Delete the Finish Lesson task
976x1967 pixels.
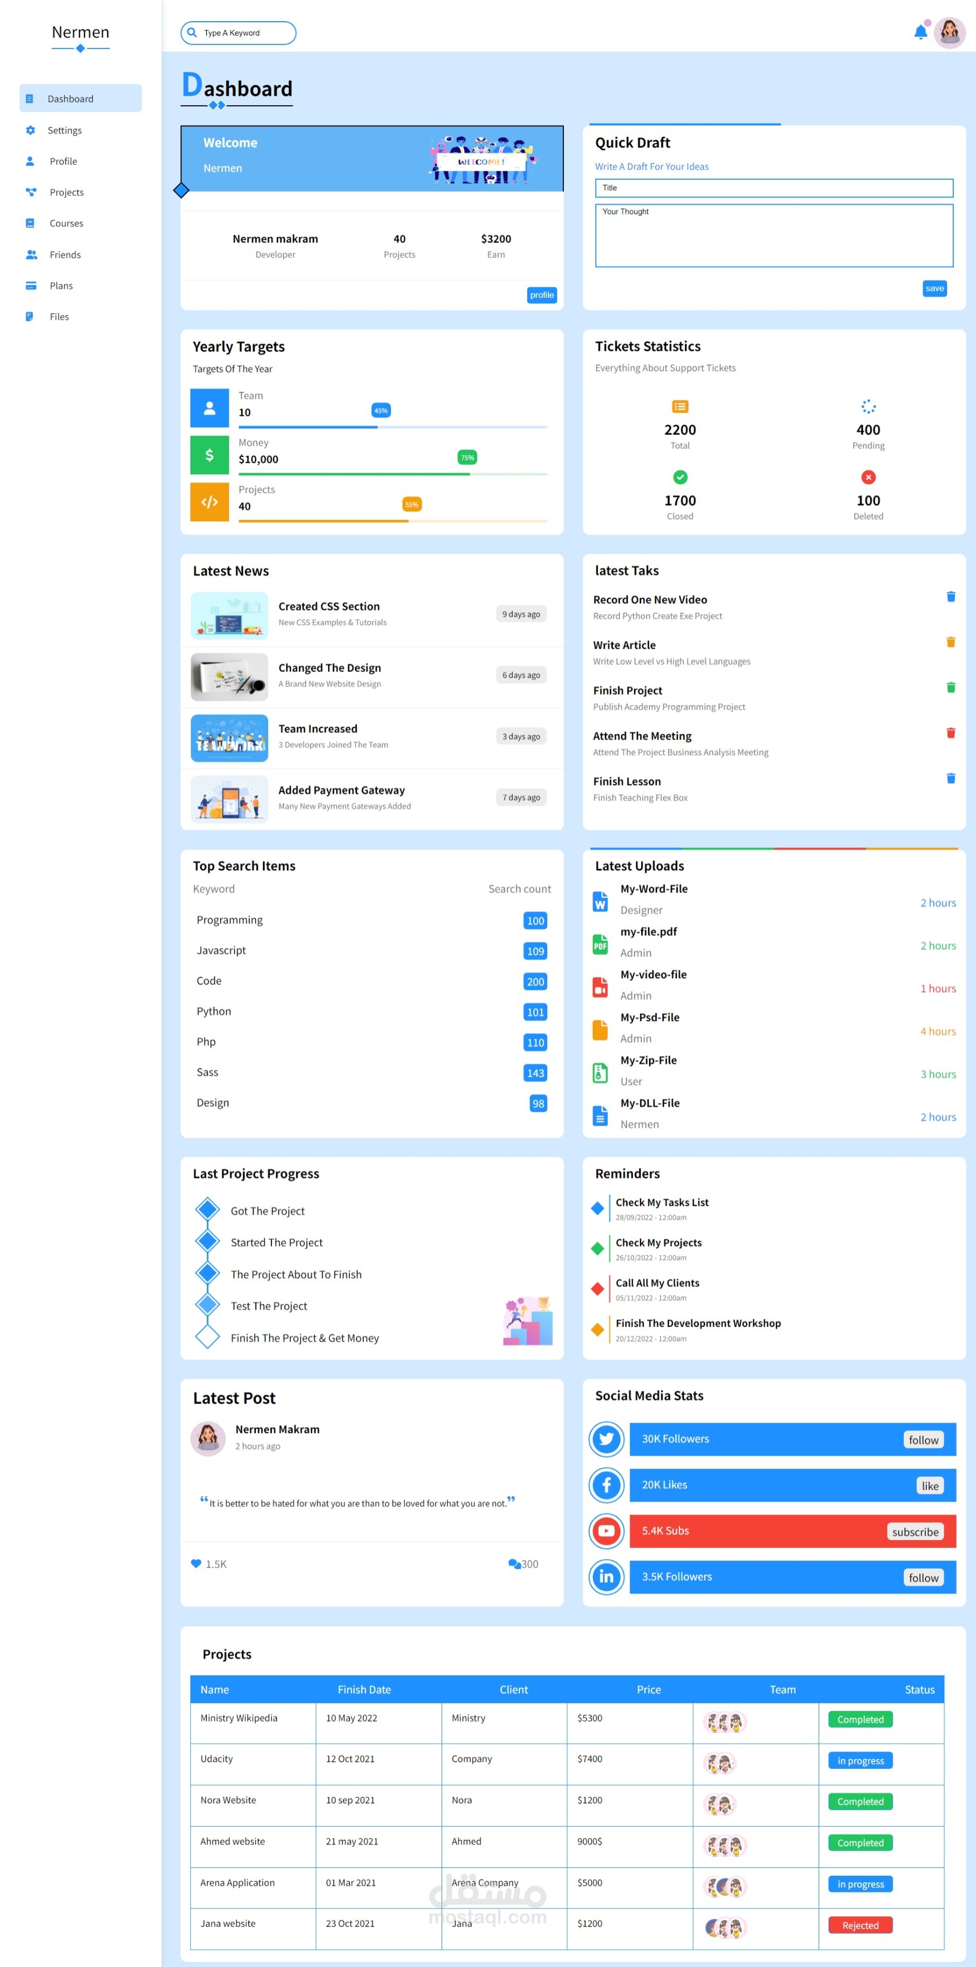tap(951, 778)
